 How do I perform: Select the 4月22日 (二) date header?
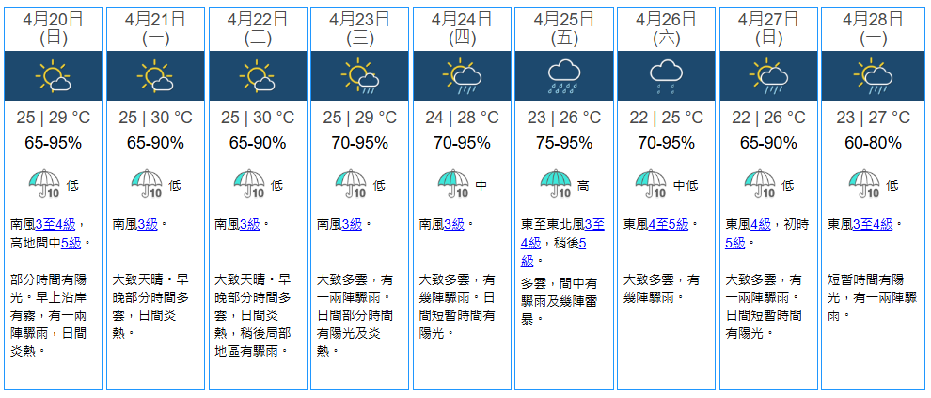[x=258, y=29]
